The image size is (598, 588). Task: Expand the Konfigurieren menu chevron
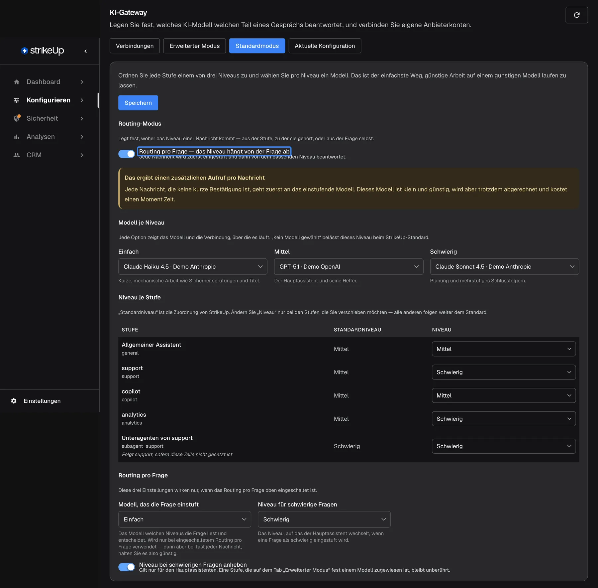click(x=82, y=100)
